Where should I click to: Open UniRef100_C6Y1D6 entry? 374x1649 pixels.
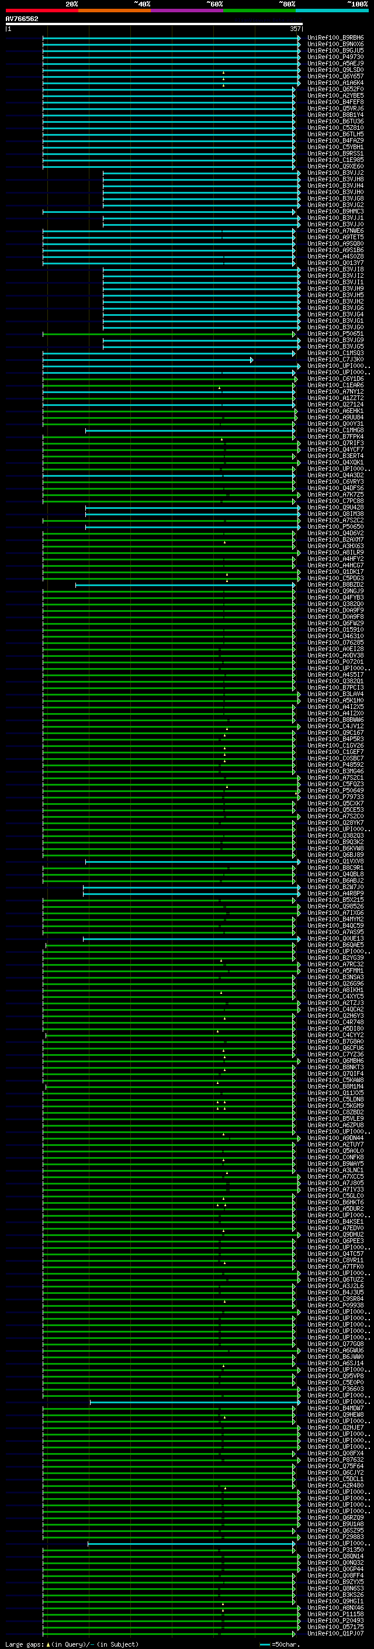[x=335, y=378]
